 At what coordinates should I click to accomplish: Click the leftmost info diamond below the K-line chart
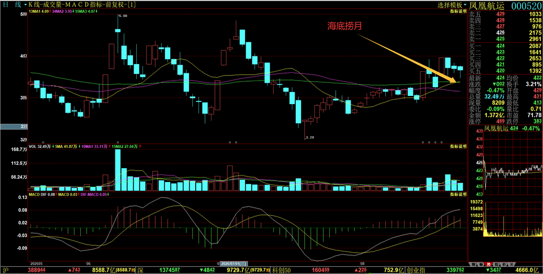coord(43,142)
